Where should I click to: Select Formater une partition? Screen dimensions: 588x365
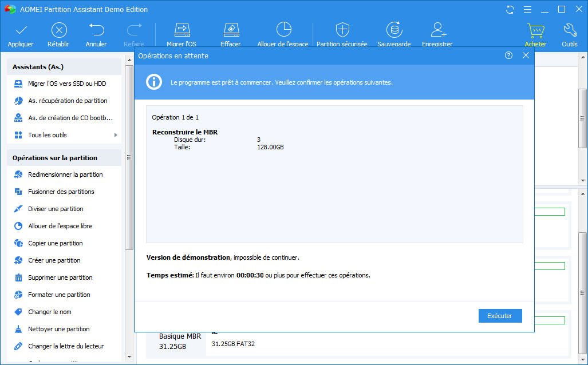(x=64, y=295)
